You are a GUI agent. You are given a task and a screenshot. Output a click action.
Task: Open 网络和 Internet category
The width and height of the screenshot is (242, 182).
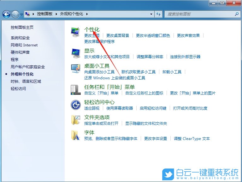pyautogui.click(x=24, y=45)
